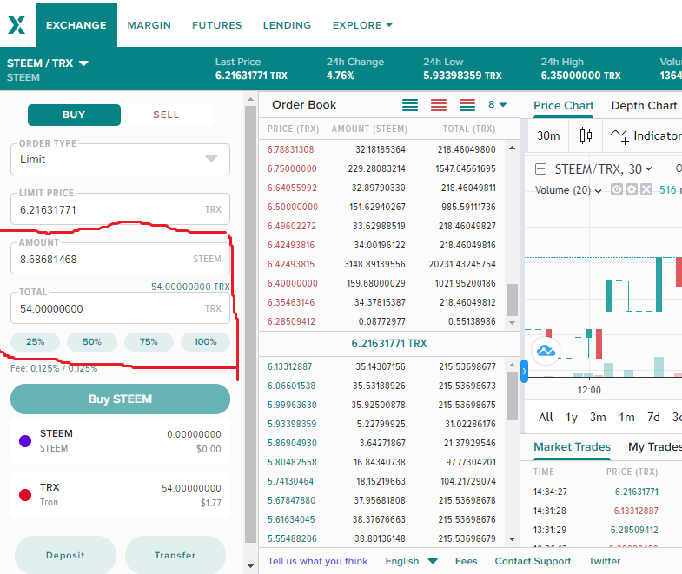682x574 pixels.
Task: Click the Transfer button
Action: pyautogui.click(x=175, y=555)
